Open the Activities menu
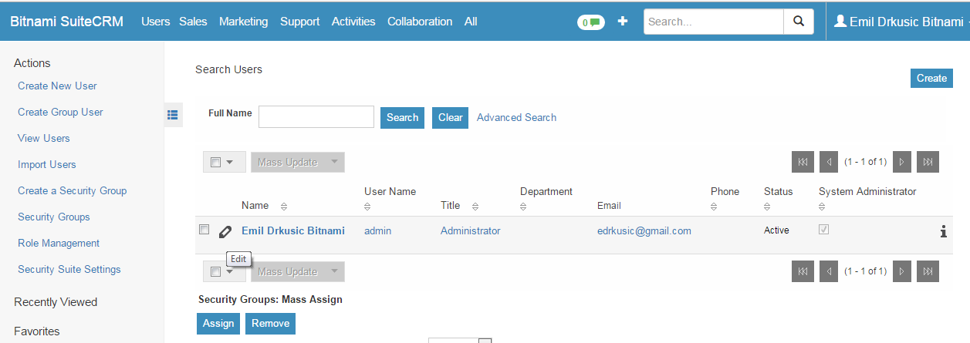The width and height of the screenshot is (970, 343). [x=353, y=22]
